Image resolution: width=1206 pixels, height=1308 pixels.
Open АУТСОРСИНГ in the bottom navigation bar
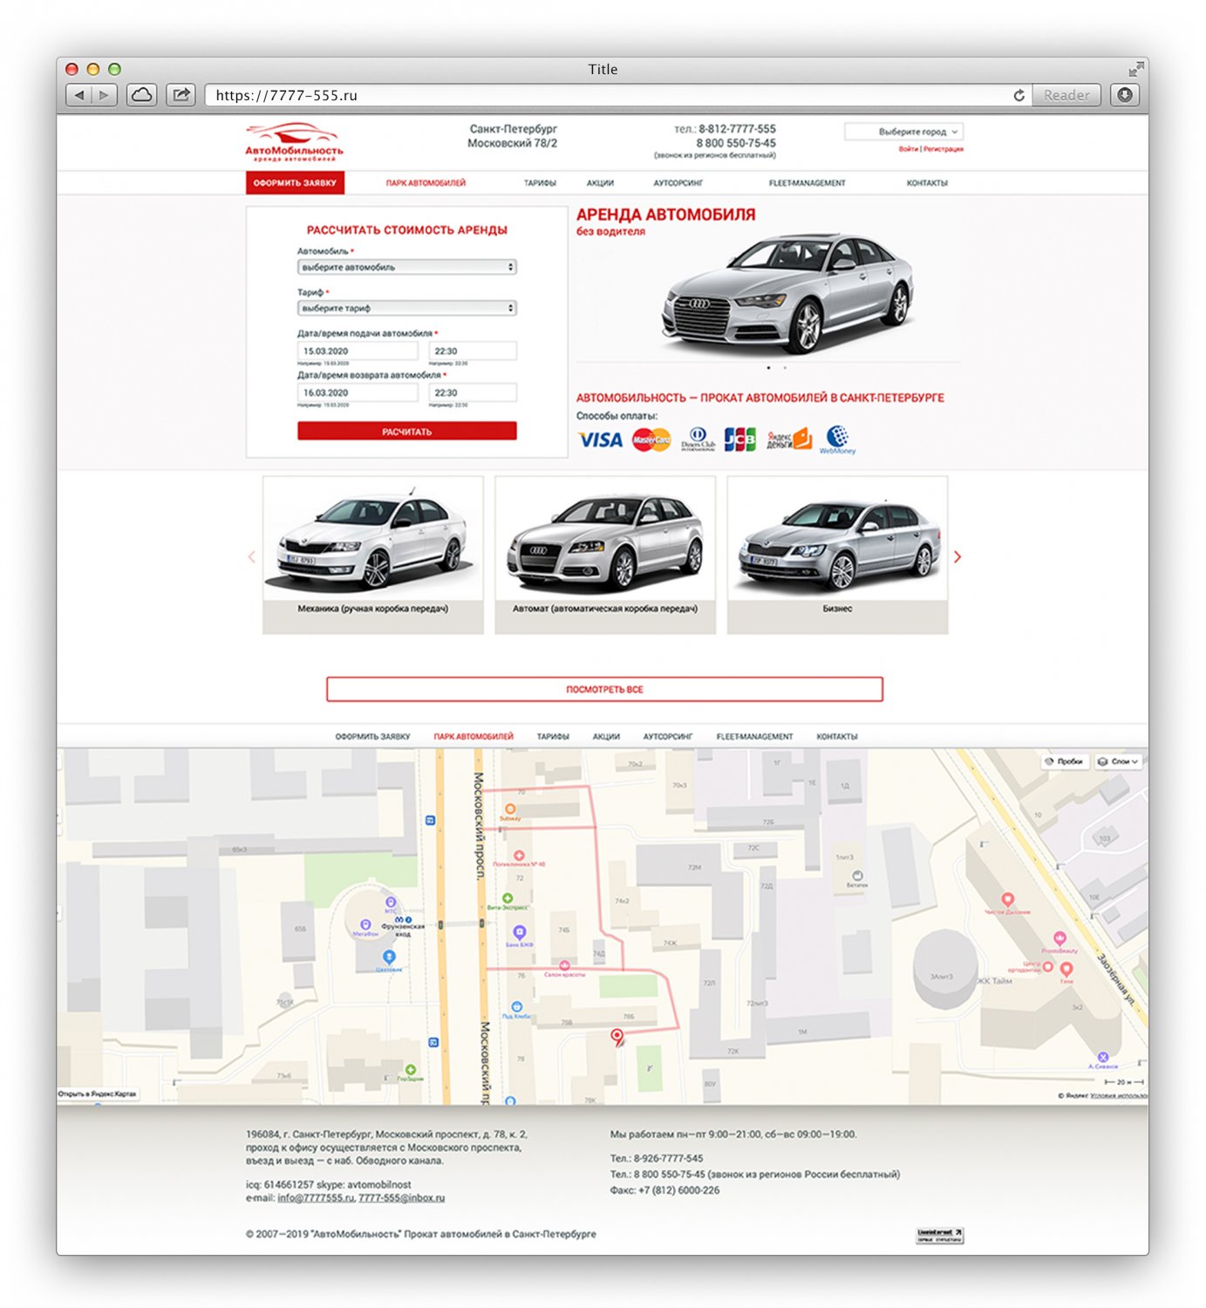(x=668, y=737)
